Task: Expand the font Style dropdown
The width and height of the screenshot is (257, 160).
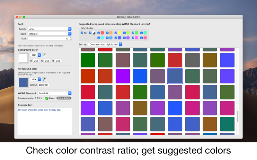Action: pos(49,34)
